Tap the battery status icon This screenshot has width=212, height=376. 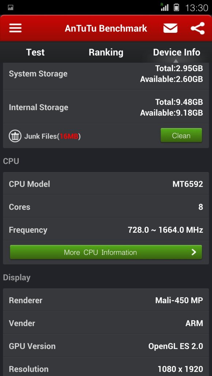177,7
